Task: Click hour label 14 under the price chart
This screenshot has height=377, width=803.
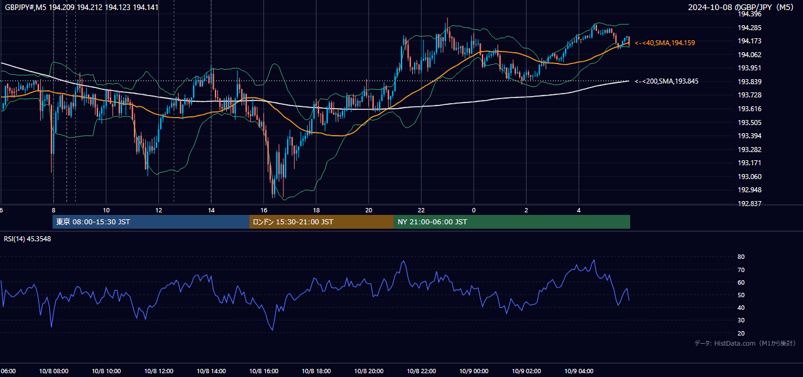Action: coord(211,210)
